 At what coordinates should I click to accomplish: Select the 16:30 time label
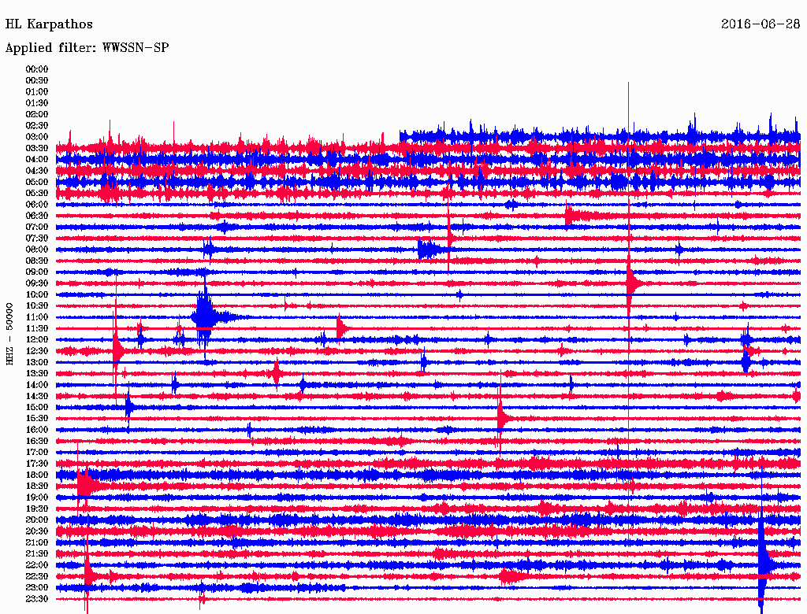pos(36,441)
